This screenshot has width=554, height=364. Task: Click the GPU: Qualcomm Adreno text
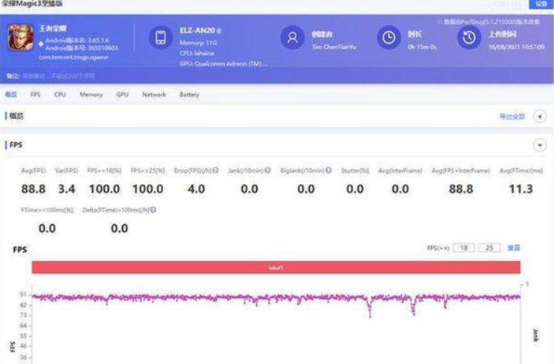coord(223,64)
